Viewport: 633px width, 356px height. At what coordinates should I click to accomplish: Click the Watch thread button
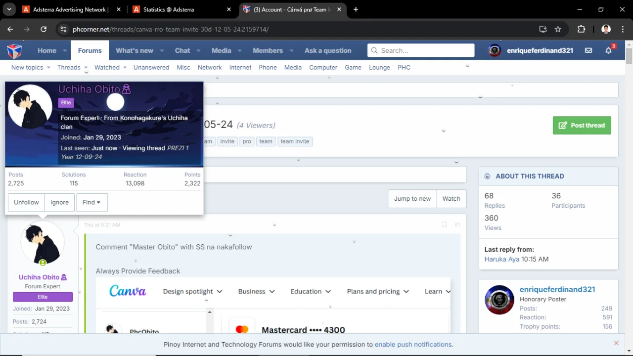coord(451,198)
